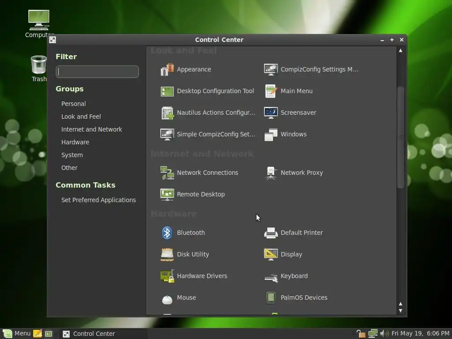The width and height of the screenshot is (452, 339).
Task: Click the Filter search field
Action: point(97,72)
